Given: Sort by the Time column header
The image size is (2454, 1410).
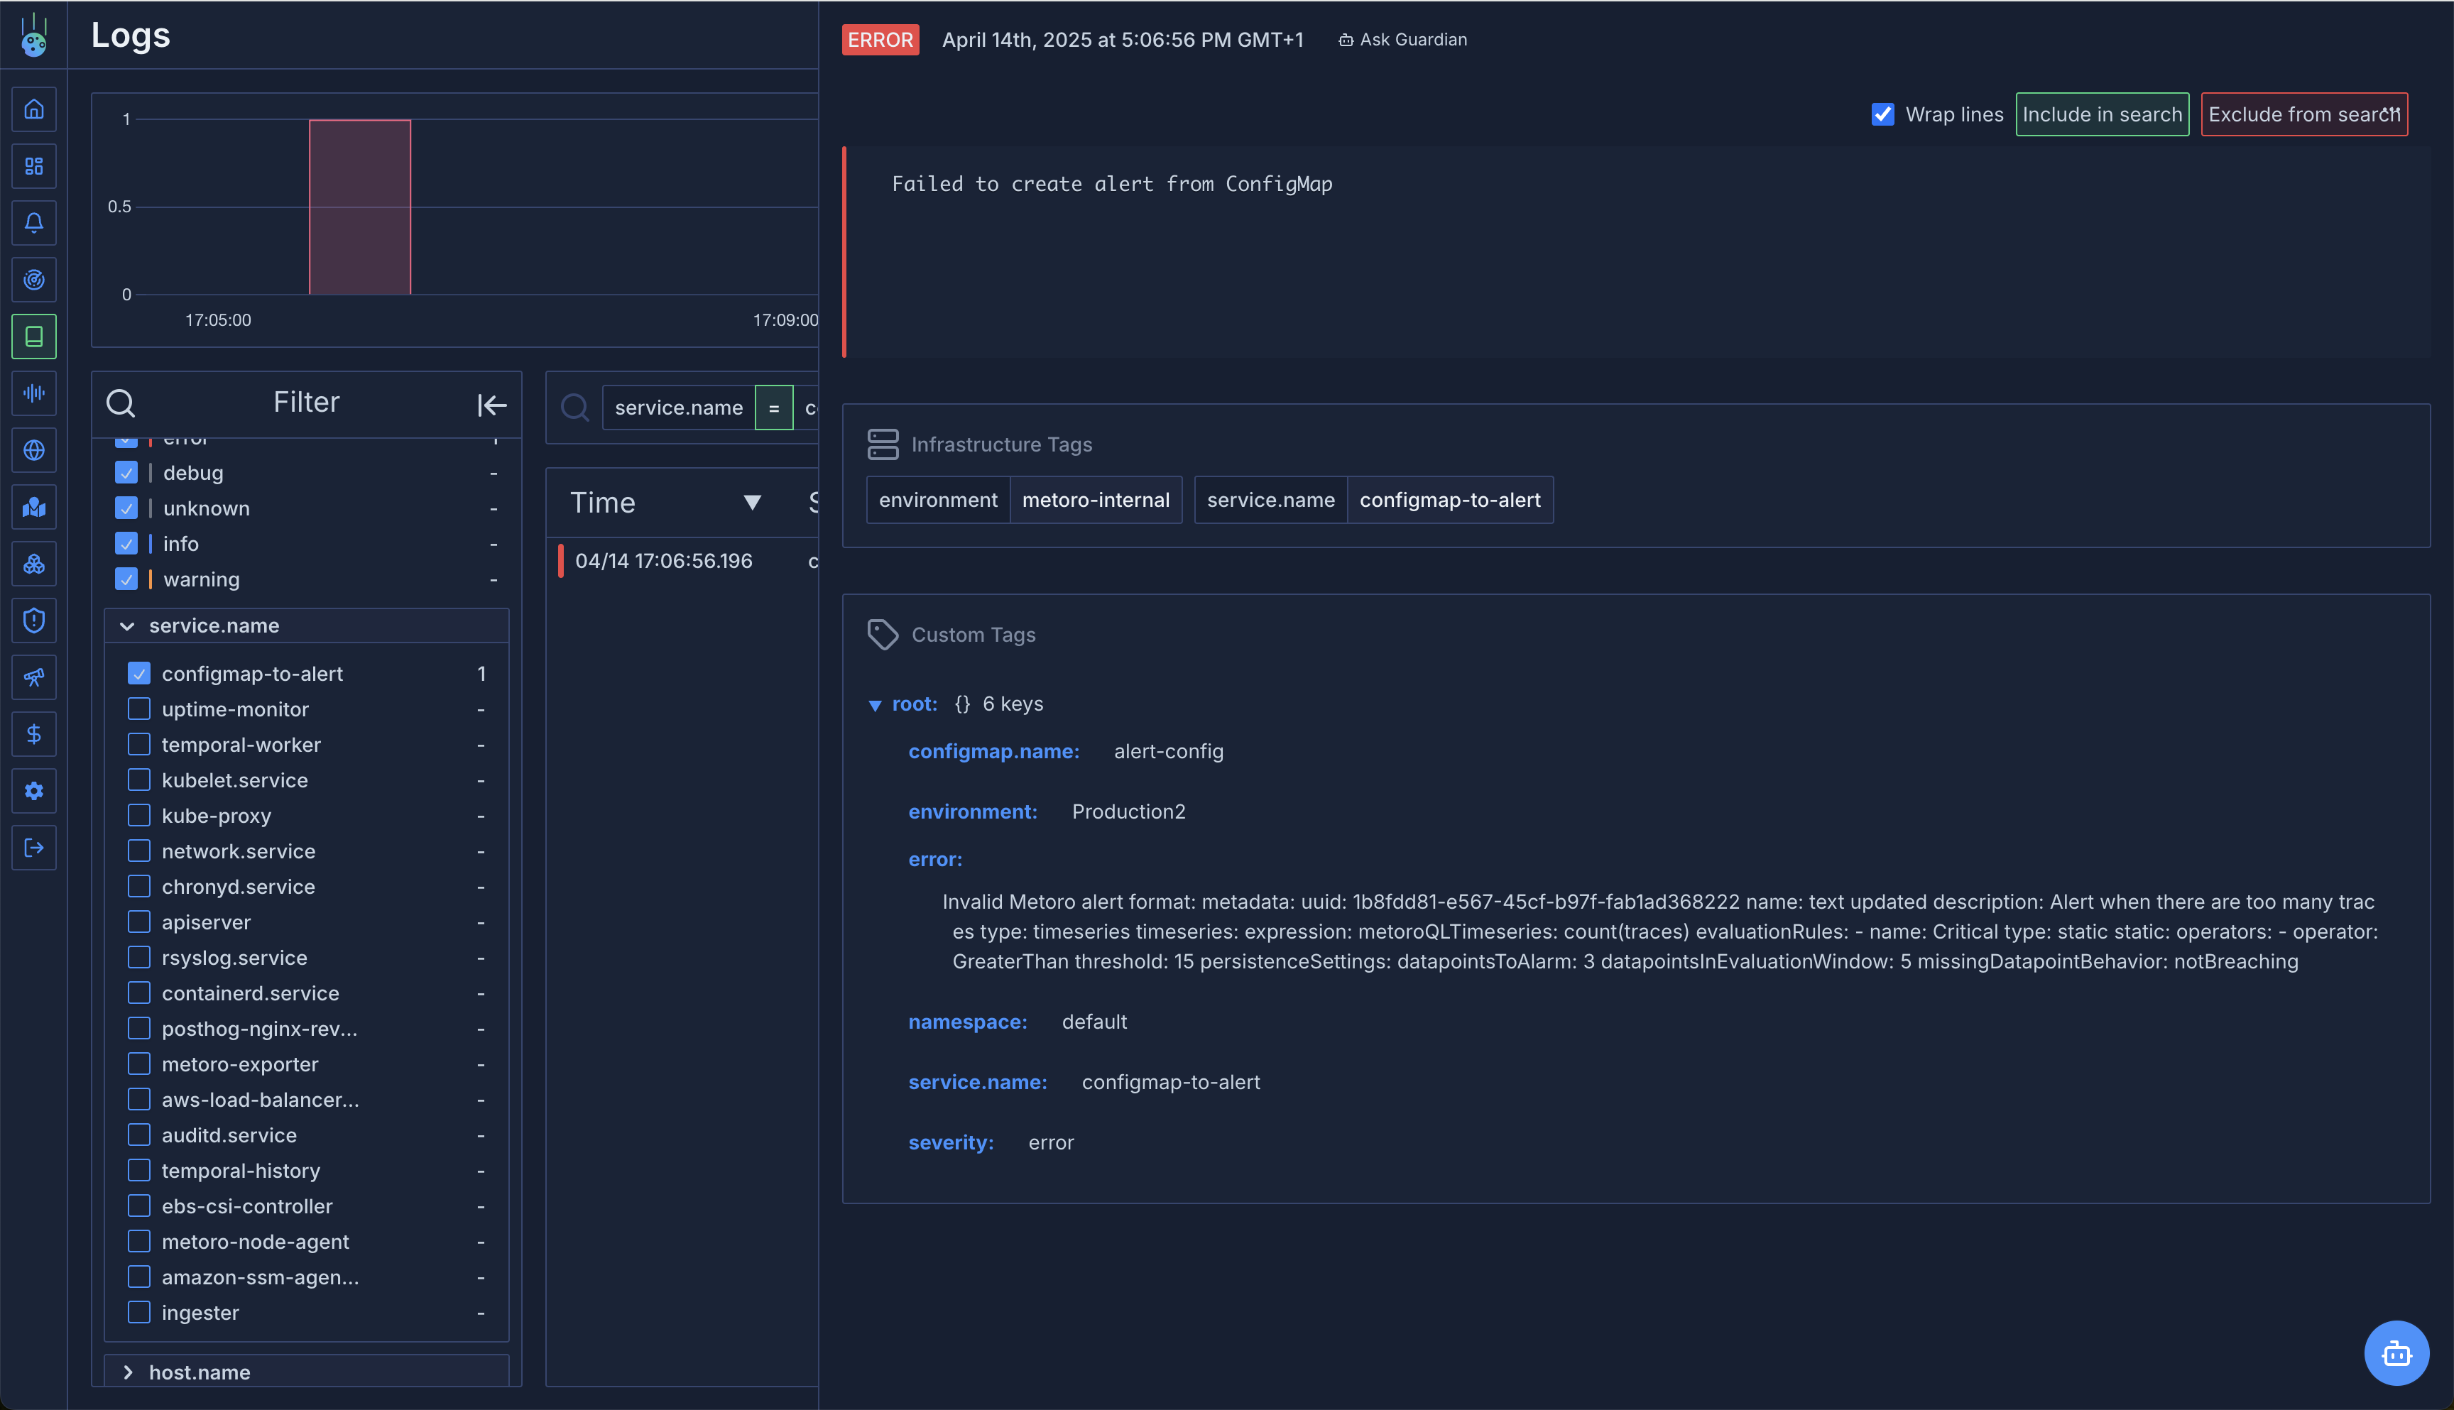Looking at the screenshot, I should 602,503.
